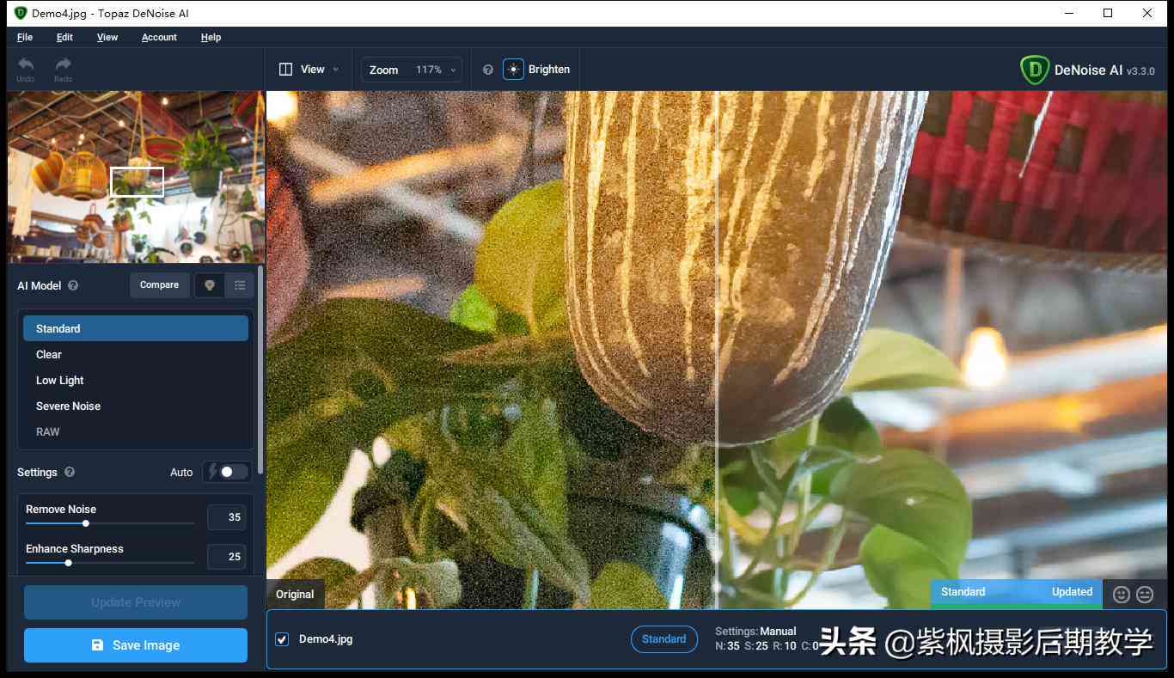Open the Account menu

click(159, 37)
